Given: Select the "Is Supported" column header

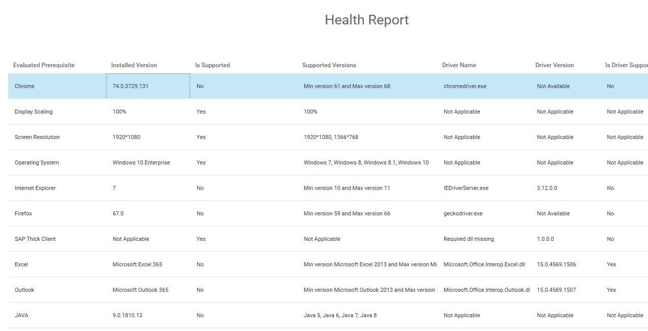Looking at the screenshot, I should 212,65.
